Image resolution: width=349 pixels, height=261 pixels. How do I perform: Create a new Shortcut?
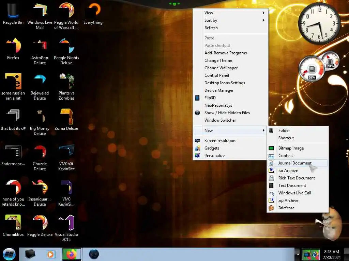tap(298, 138)
